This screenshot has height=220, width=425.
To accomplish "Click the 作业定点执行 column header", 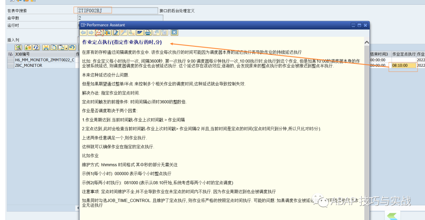I will [x=404, y=54].
